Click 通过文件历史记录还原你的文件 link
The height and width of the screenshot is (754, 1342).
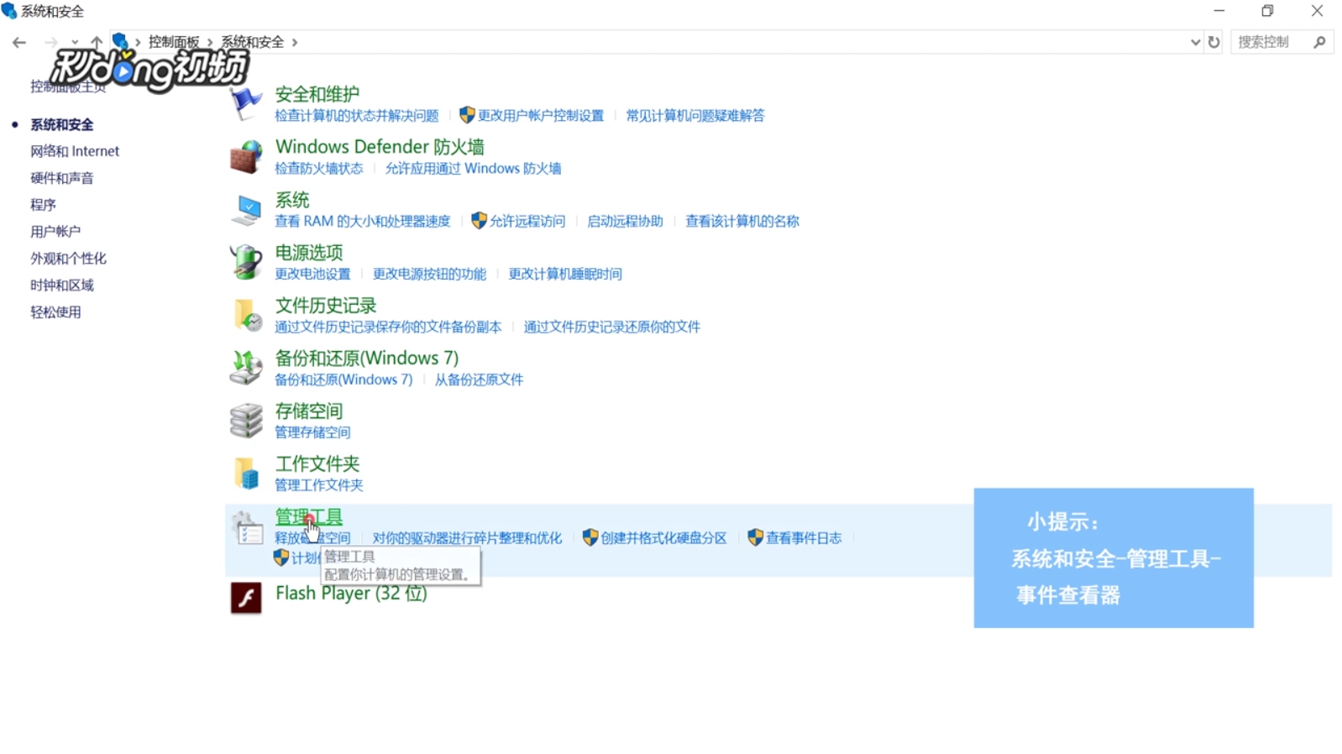(x=612, y=327)
